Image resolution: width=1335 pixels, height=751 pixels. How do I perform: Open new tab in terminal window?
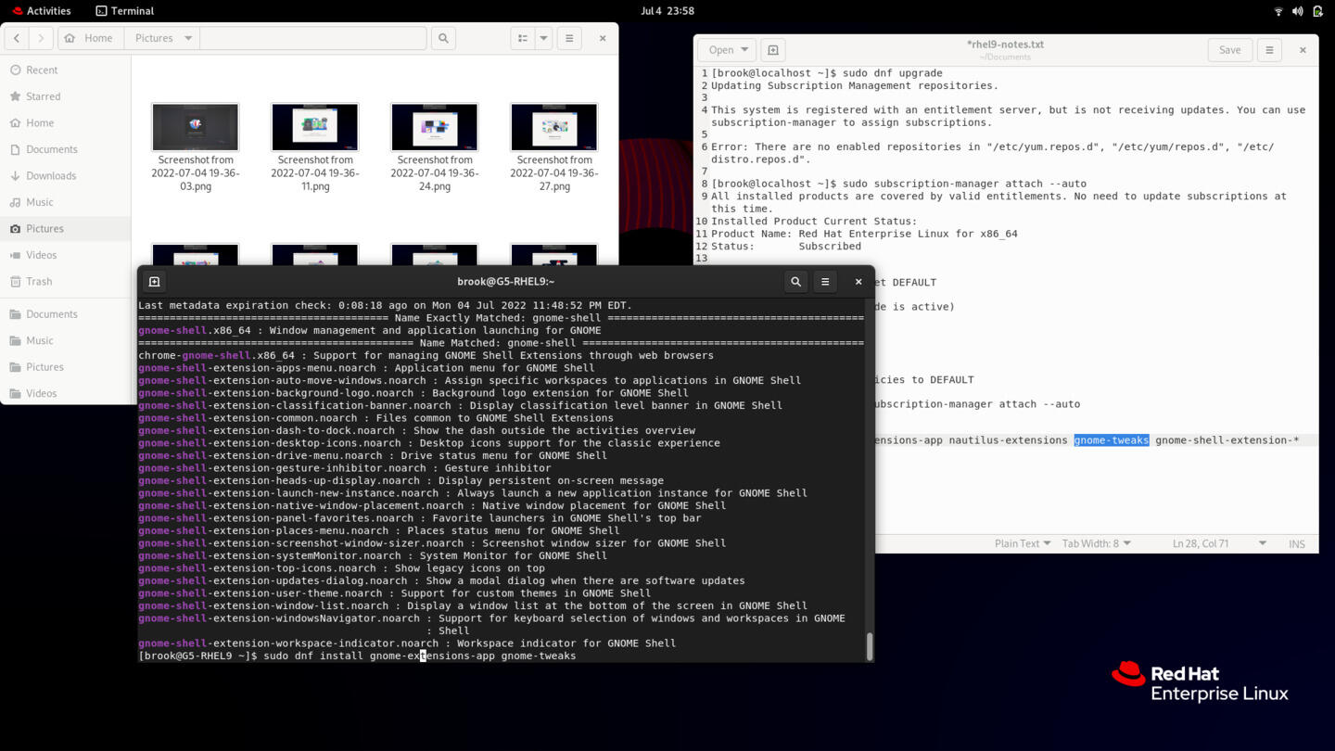click(x=155, y=282)
